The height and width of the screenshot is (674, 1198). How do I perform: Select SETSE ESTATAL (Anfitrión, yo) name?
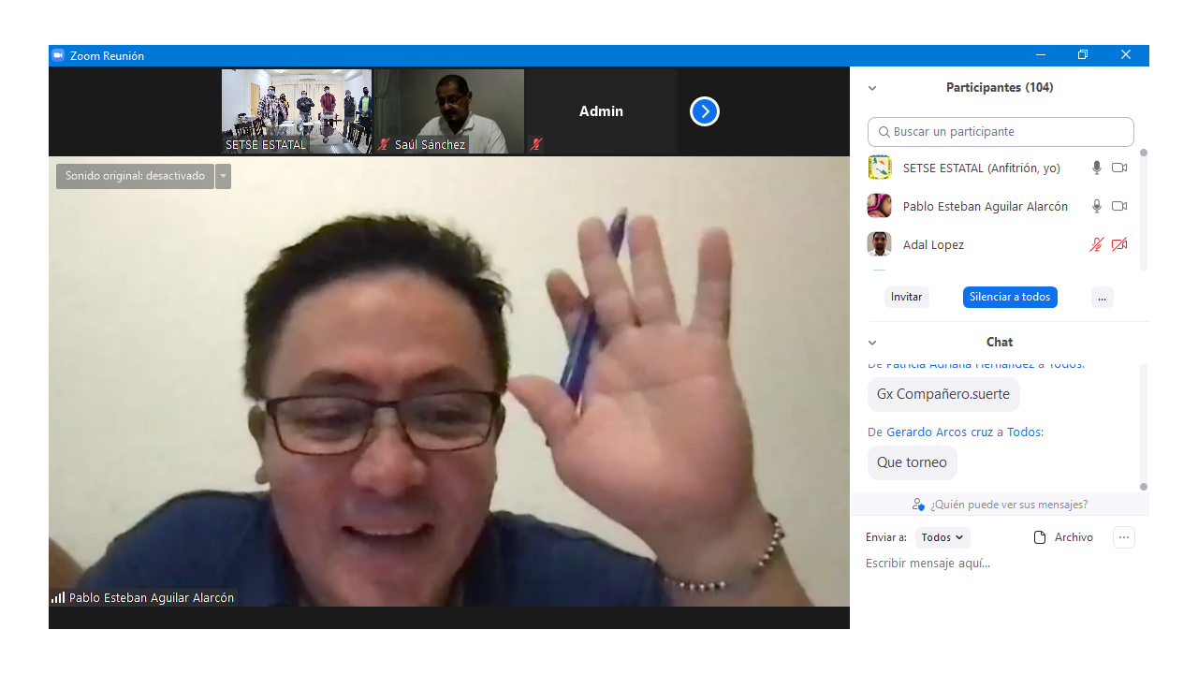(982, 168)
